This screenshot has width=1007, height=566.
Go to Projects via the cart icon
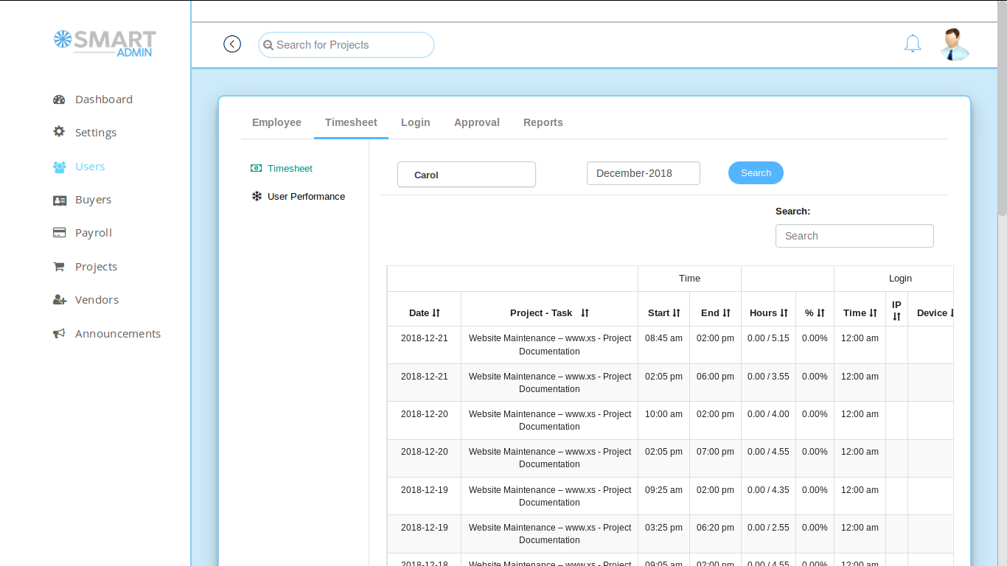pyautogui.click(x=96, y=266)
